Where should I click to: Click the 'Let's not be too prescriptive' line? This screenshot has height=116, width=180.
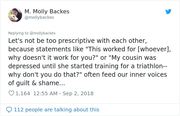77,41
